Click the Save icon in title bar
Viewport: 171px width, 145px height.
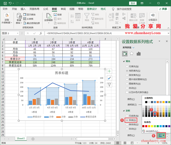(5, 3)
